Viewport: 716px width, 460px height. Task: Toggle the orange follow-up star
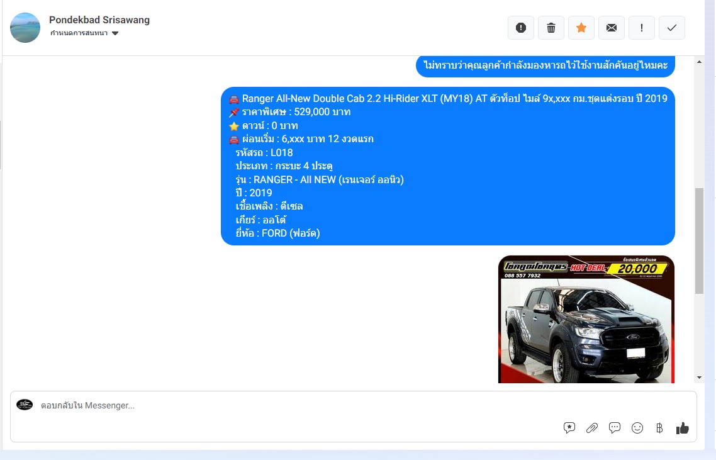point(581,28)
